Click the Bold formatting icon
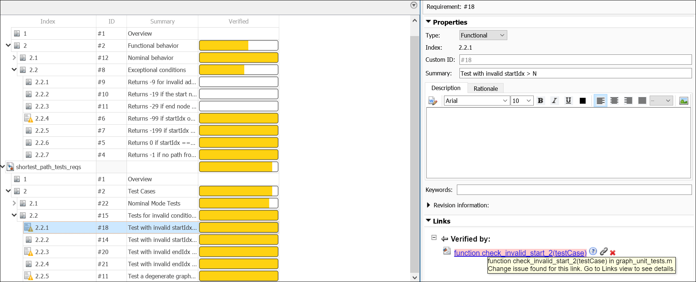 [540, 101]
